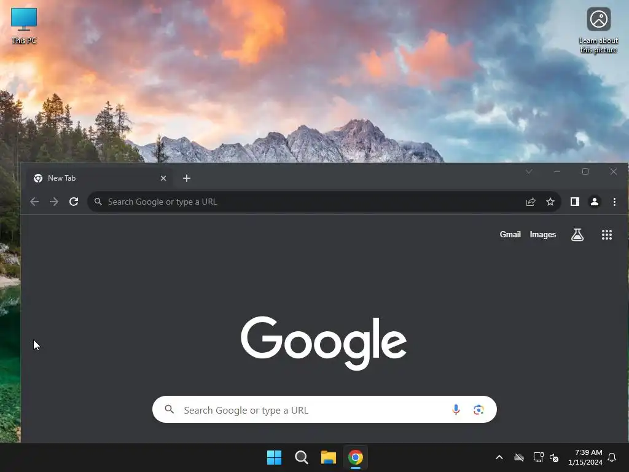Viewport: 629px width, 472px height.
Task: Select Learn about this picture icon
Action: (598, 31)
